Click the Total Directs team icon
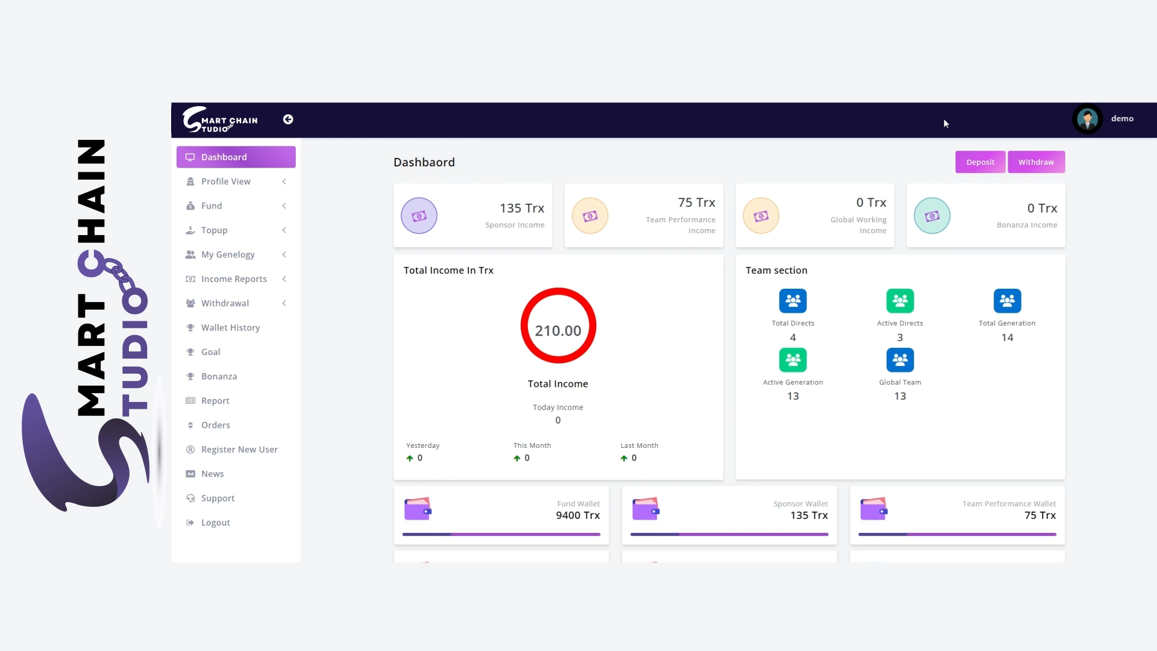 click(x=792, y=301)
